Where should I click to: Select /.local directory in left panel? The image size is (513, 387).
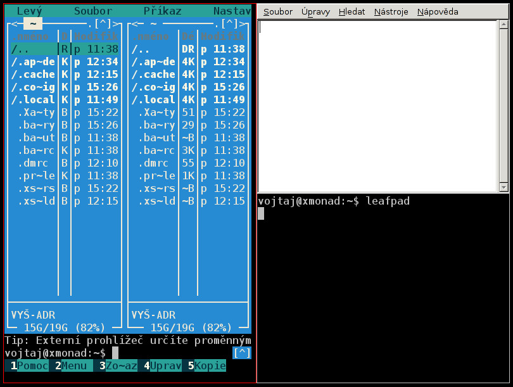(65, 100)
